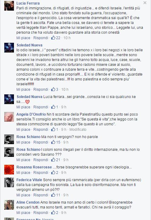Open Federica Vitale's profile name link
The image size is (151, 220).
[x=29, y=180]
